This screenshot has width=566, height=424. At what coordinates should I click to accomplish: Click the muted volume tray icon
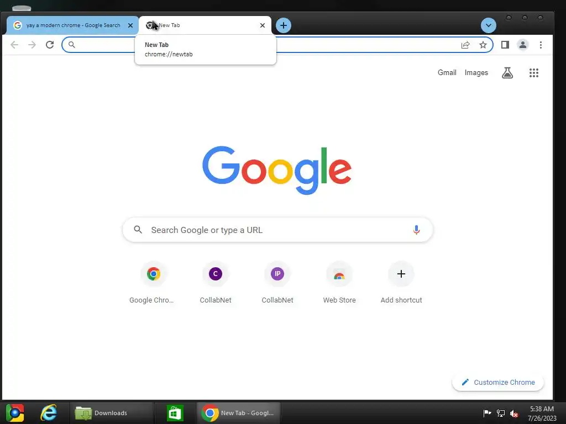[514, 414]
